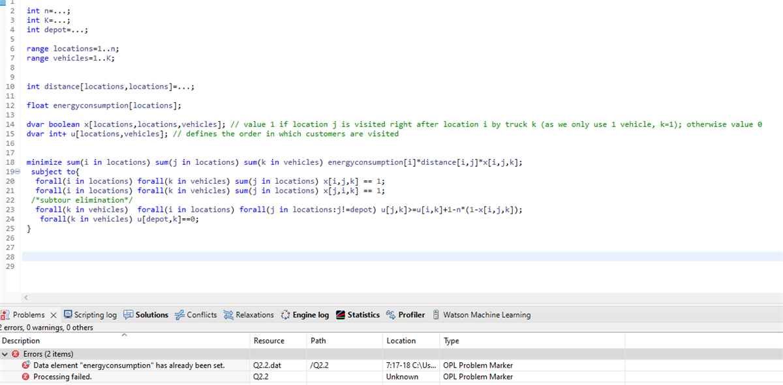Open the Watson Machine Learning tab
This screenshot has height=385, width=783.
pyautogui.click(x=481, y=315)
